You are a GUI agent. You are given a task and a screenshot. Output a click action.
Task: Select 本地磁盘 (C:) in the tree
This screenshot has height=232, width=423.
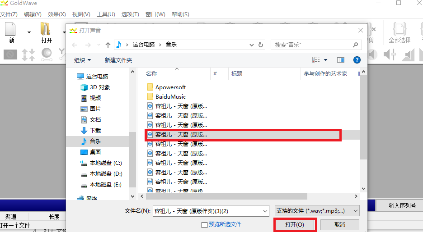point(101,163)
